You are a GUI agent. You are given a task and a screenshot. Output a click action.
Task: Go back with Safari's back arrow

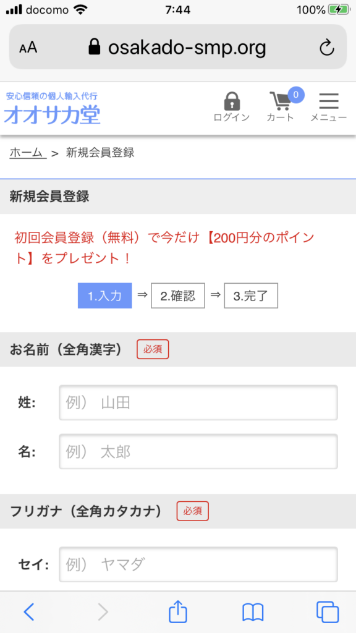(28, 612)
